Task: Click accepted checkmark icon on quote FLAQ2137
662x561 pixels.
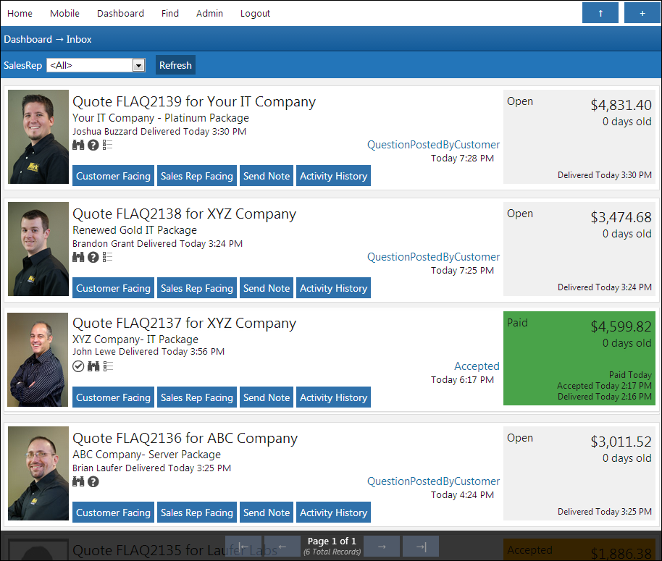Action: (79, 367)
